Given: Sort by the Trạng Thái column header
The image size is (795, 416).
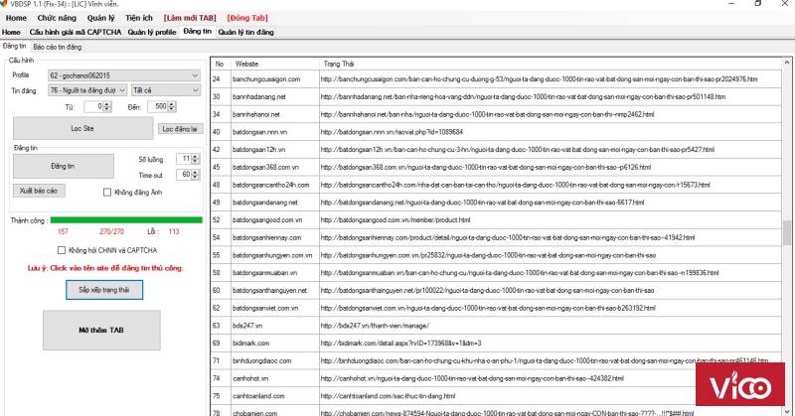Looking at the screenshot, I should 551,64.
